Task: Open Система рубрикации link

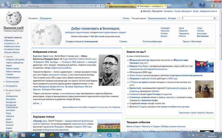Action: [x=152, y=41]
